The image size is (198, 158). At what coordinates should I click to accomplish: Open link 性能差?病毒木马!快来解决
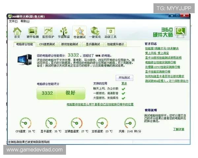tap(162, 48)
